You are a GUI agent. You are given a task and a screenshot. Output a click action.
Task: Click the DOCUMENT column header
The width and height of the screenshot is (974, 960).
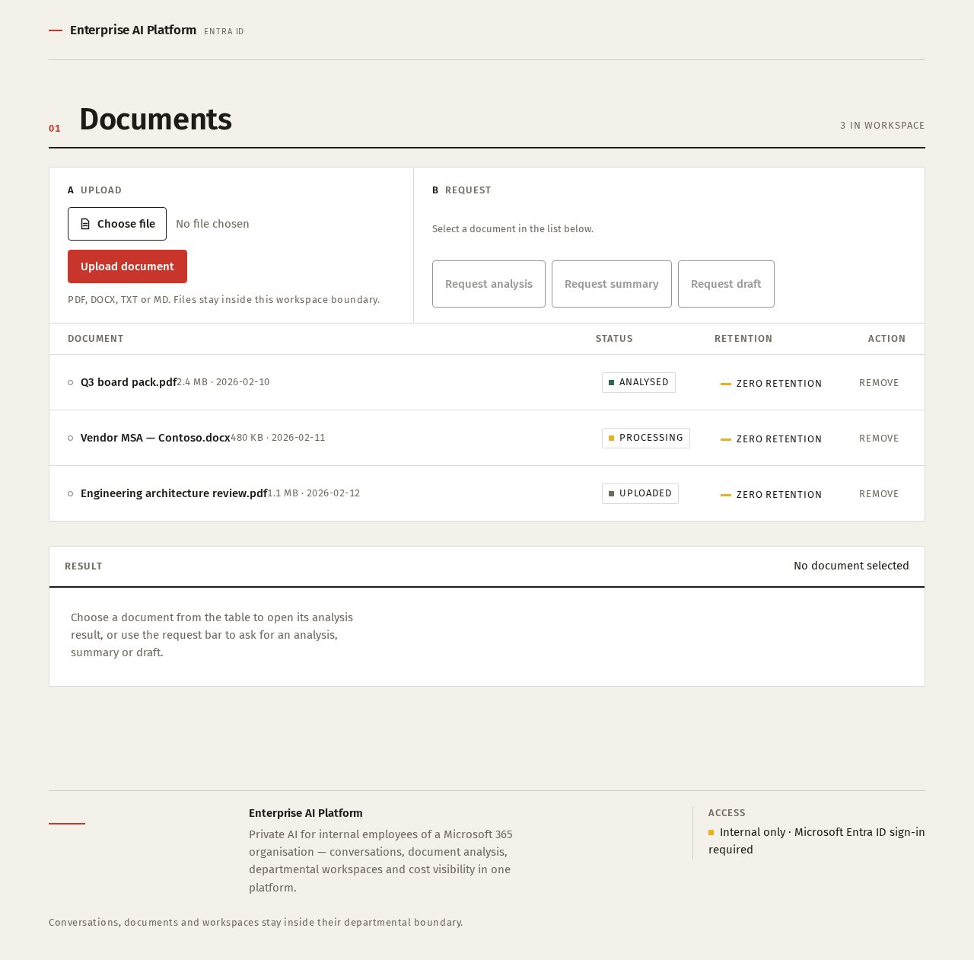click(x=96, y=339)
